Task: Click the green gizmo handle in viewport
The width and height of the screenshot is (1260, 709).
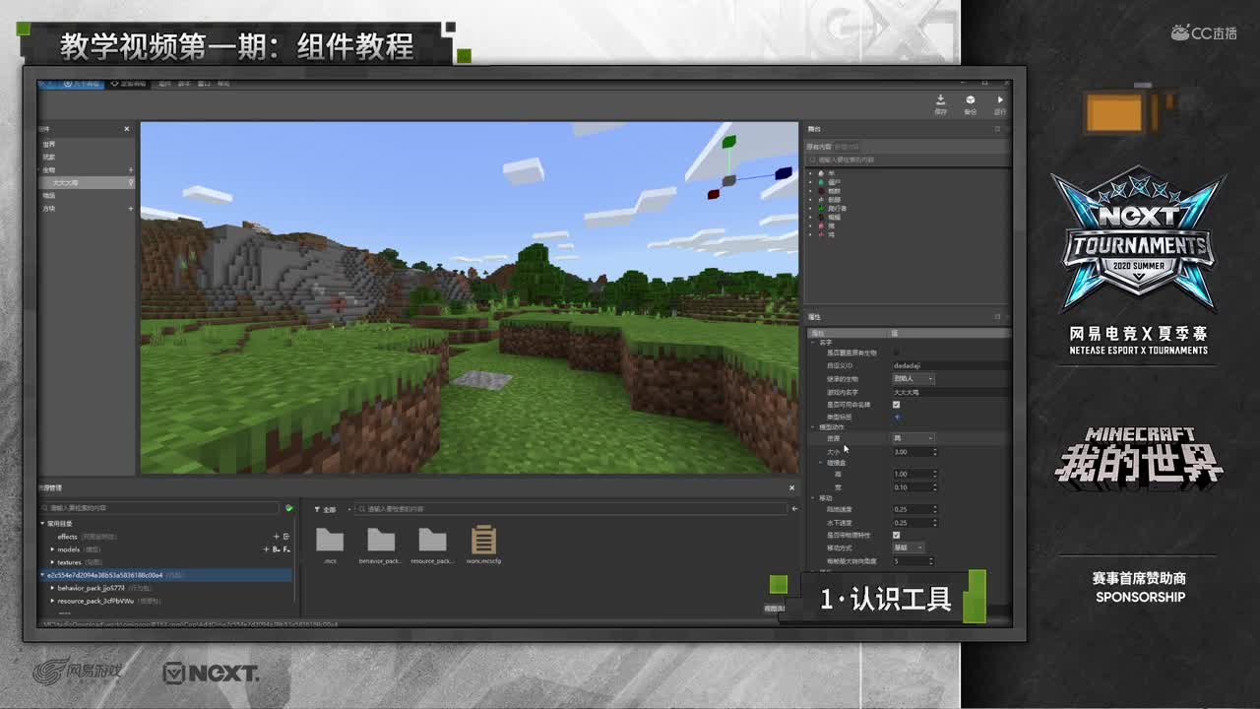Action: (728, 143)
